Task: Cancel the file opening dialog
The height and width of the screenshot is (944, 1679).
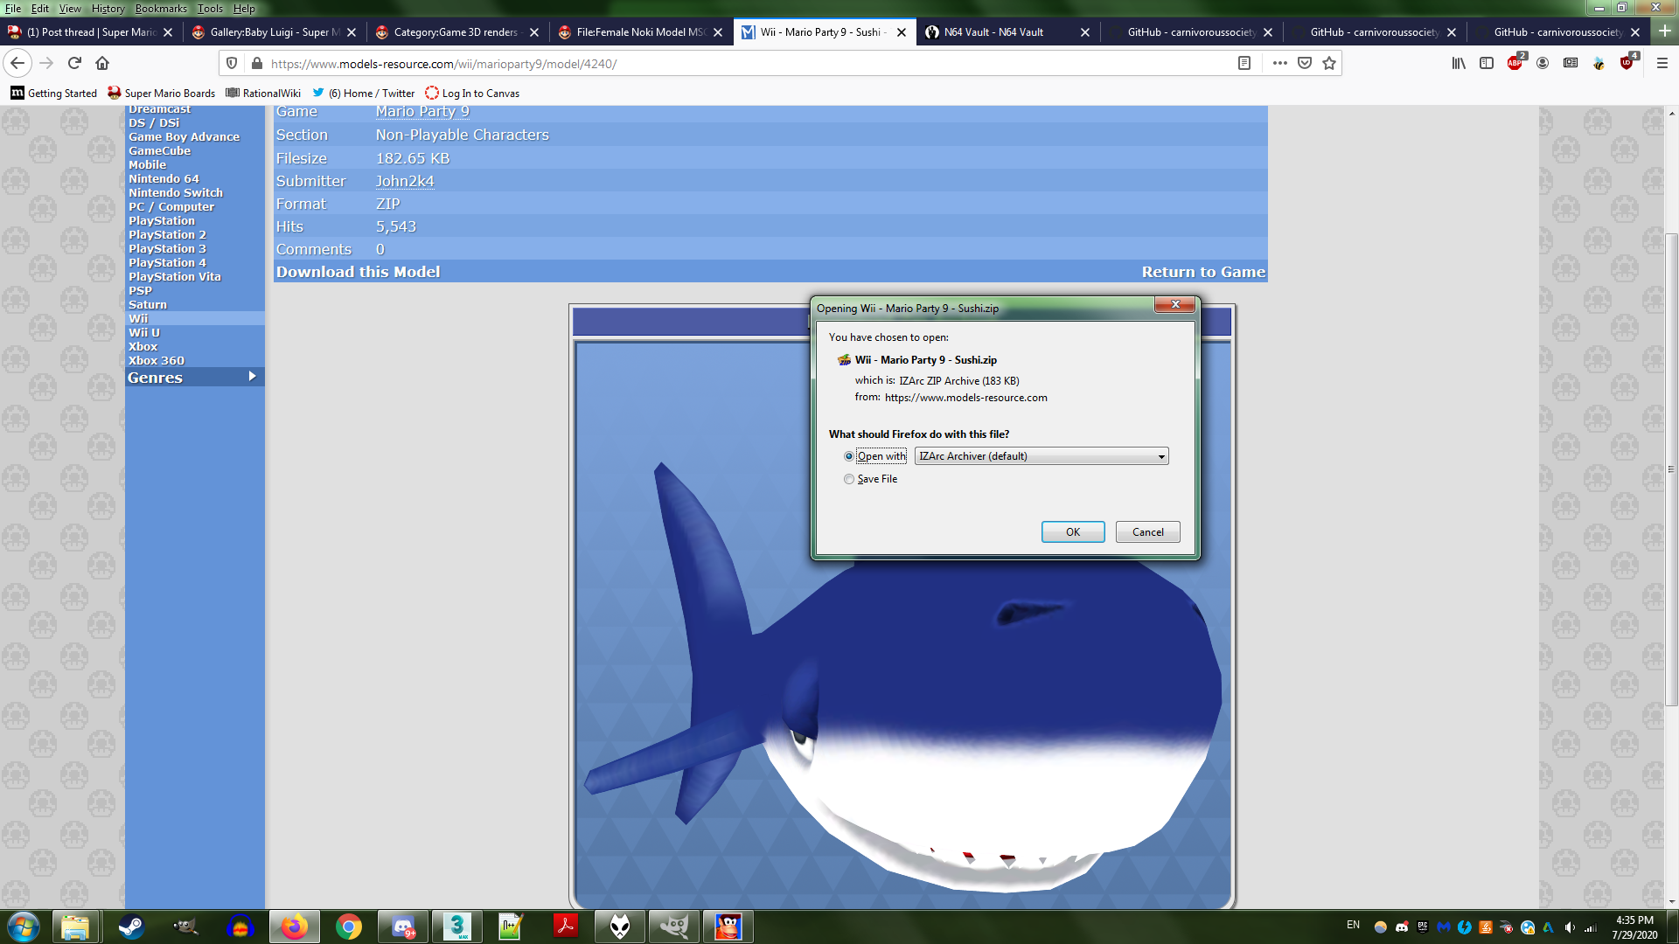Action: 1147,531
